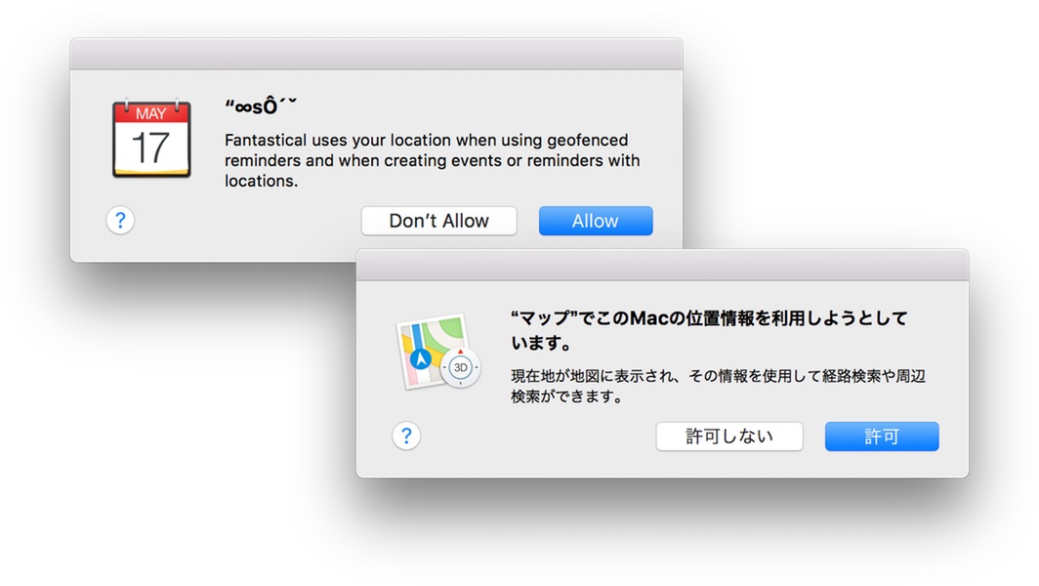
Task: Open help in the Fantastical location dialog
Action: pyautogui.click(x=120, y=221)
